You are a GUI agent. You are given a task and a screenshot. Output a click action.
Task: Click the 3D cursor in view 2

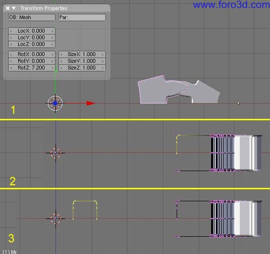[x=56, y=153]
